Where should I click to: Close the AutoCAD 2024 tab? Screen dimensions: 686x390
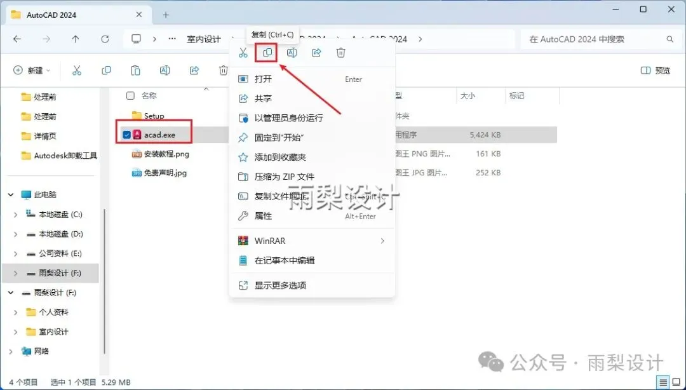tap(139, 15)
